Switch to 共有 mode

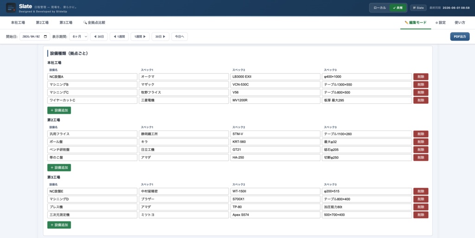coord(398,8)
